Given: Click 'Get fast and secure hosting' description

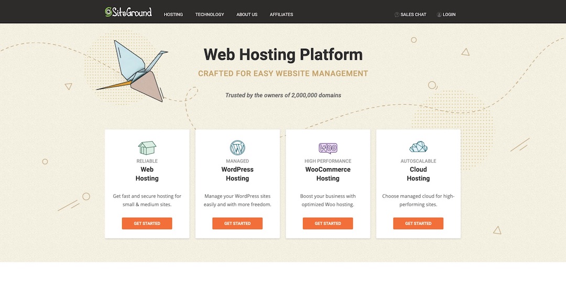Looking at the screenshot, I should tap(147, 200).
